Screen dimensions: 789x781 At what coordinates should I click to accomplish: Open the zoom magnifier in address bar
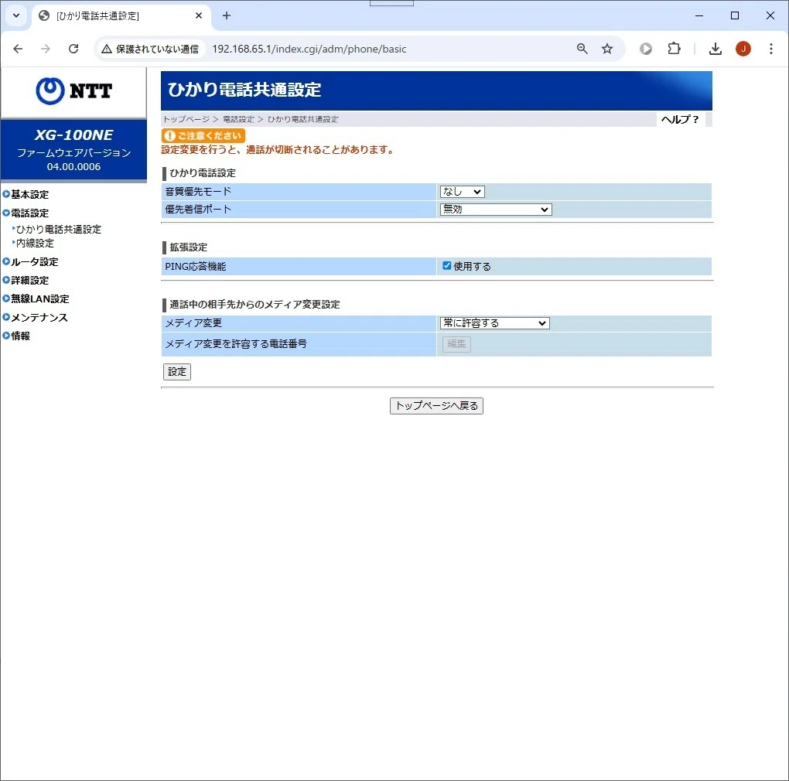(x=582, y=49)
